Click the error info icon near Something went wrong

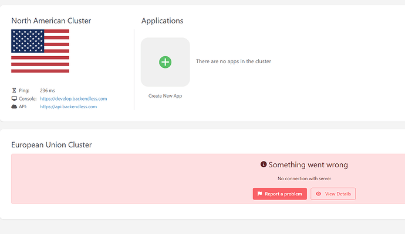coord(264,164)
